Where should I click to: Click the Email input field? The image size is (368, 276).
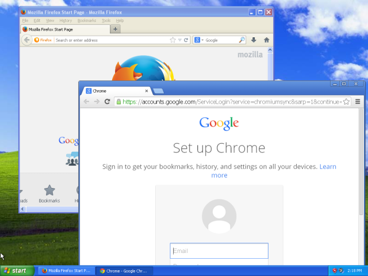point(218,251)
